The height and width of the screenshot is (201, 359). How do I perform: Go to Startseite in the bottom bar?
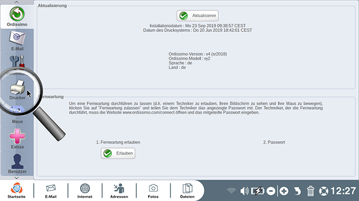click(17, 191)
